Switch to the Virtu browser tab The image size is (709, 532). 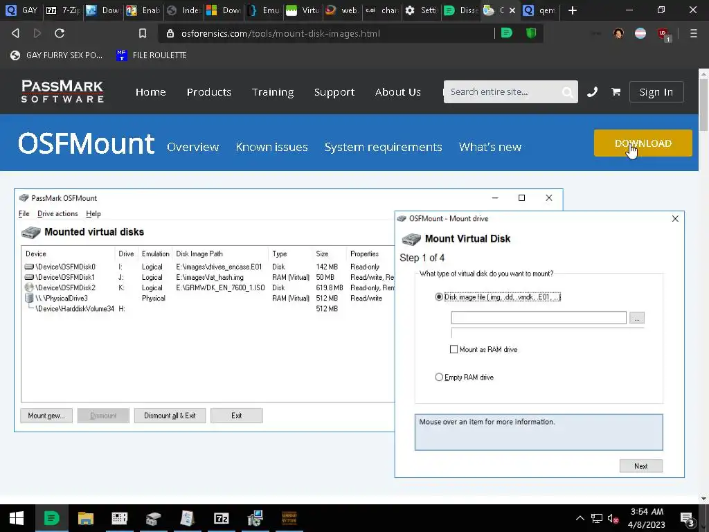click(303, 10)
